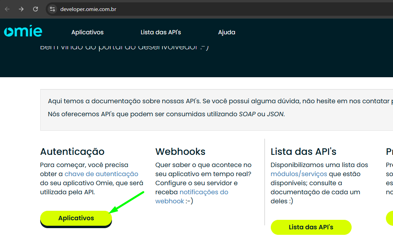Open Aplicativos in the top navigation
The height and width of the screenshot is (249, 393).
point(87,32)
